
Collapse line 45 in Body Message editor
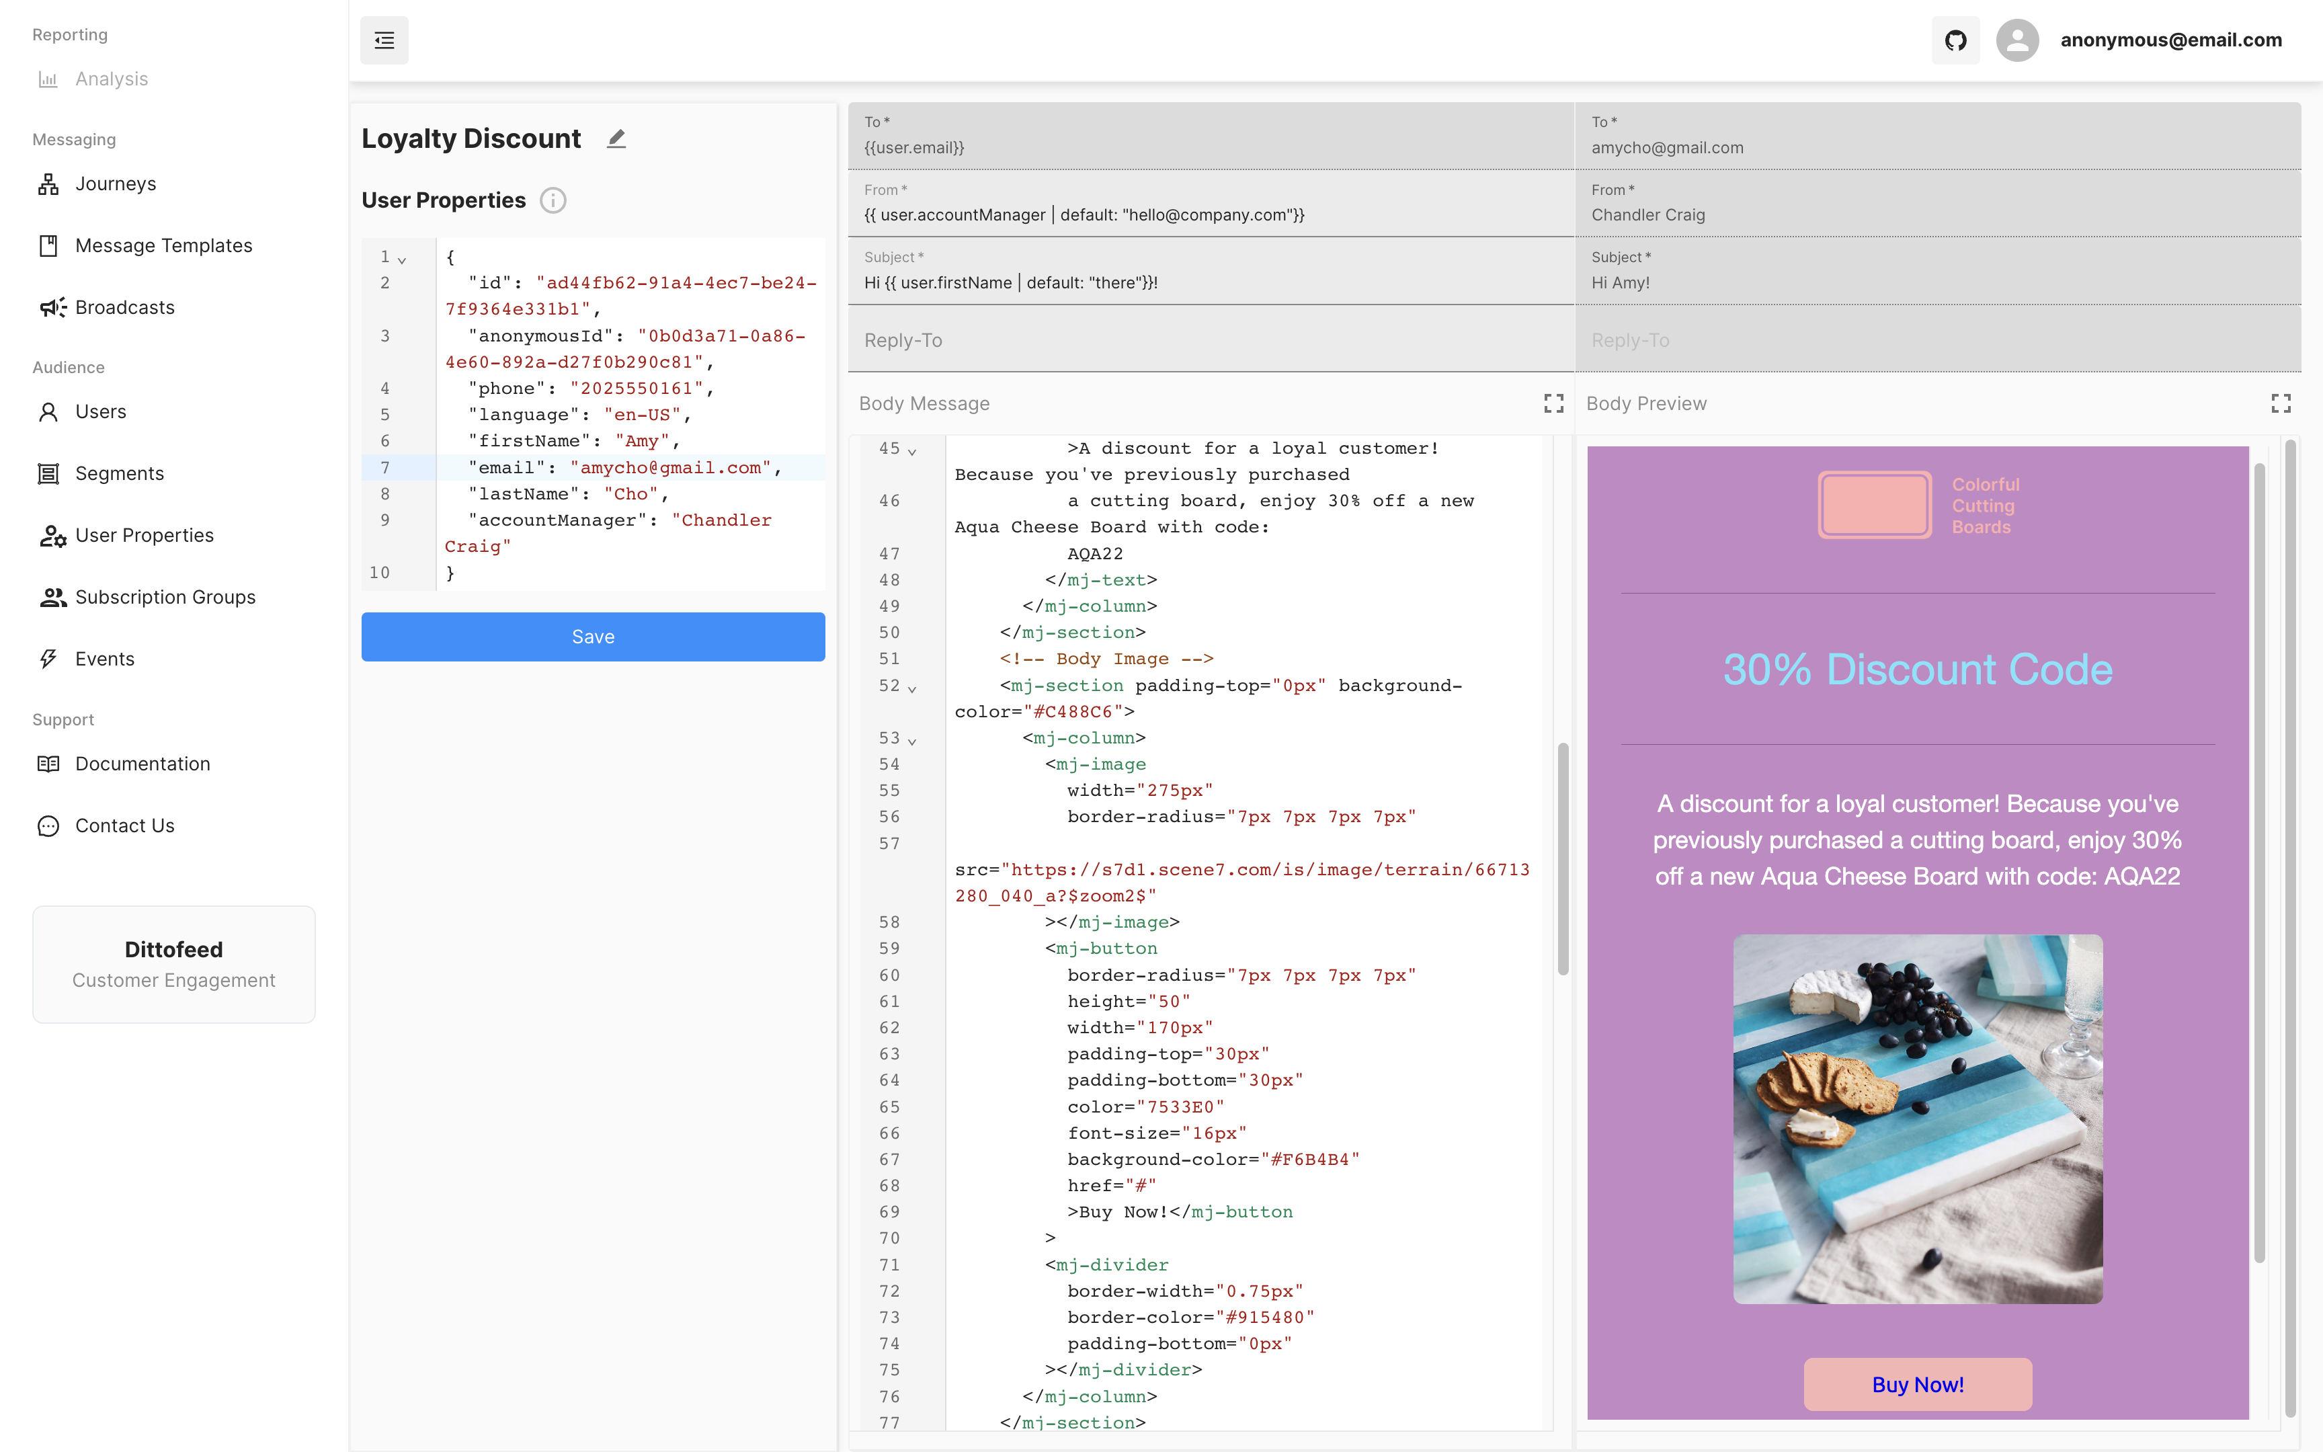(912, 450)
